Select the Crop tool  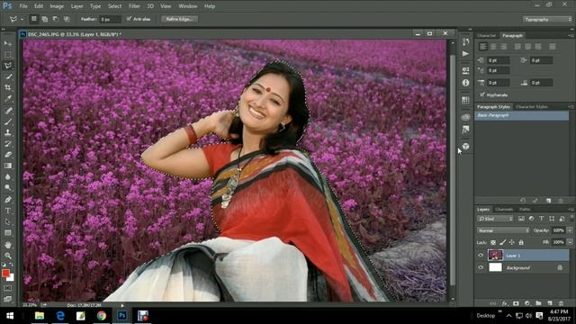[8, 88]
